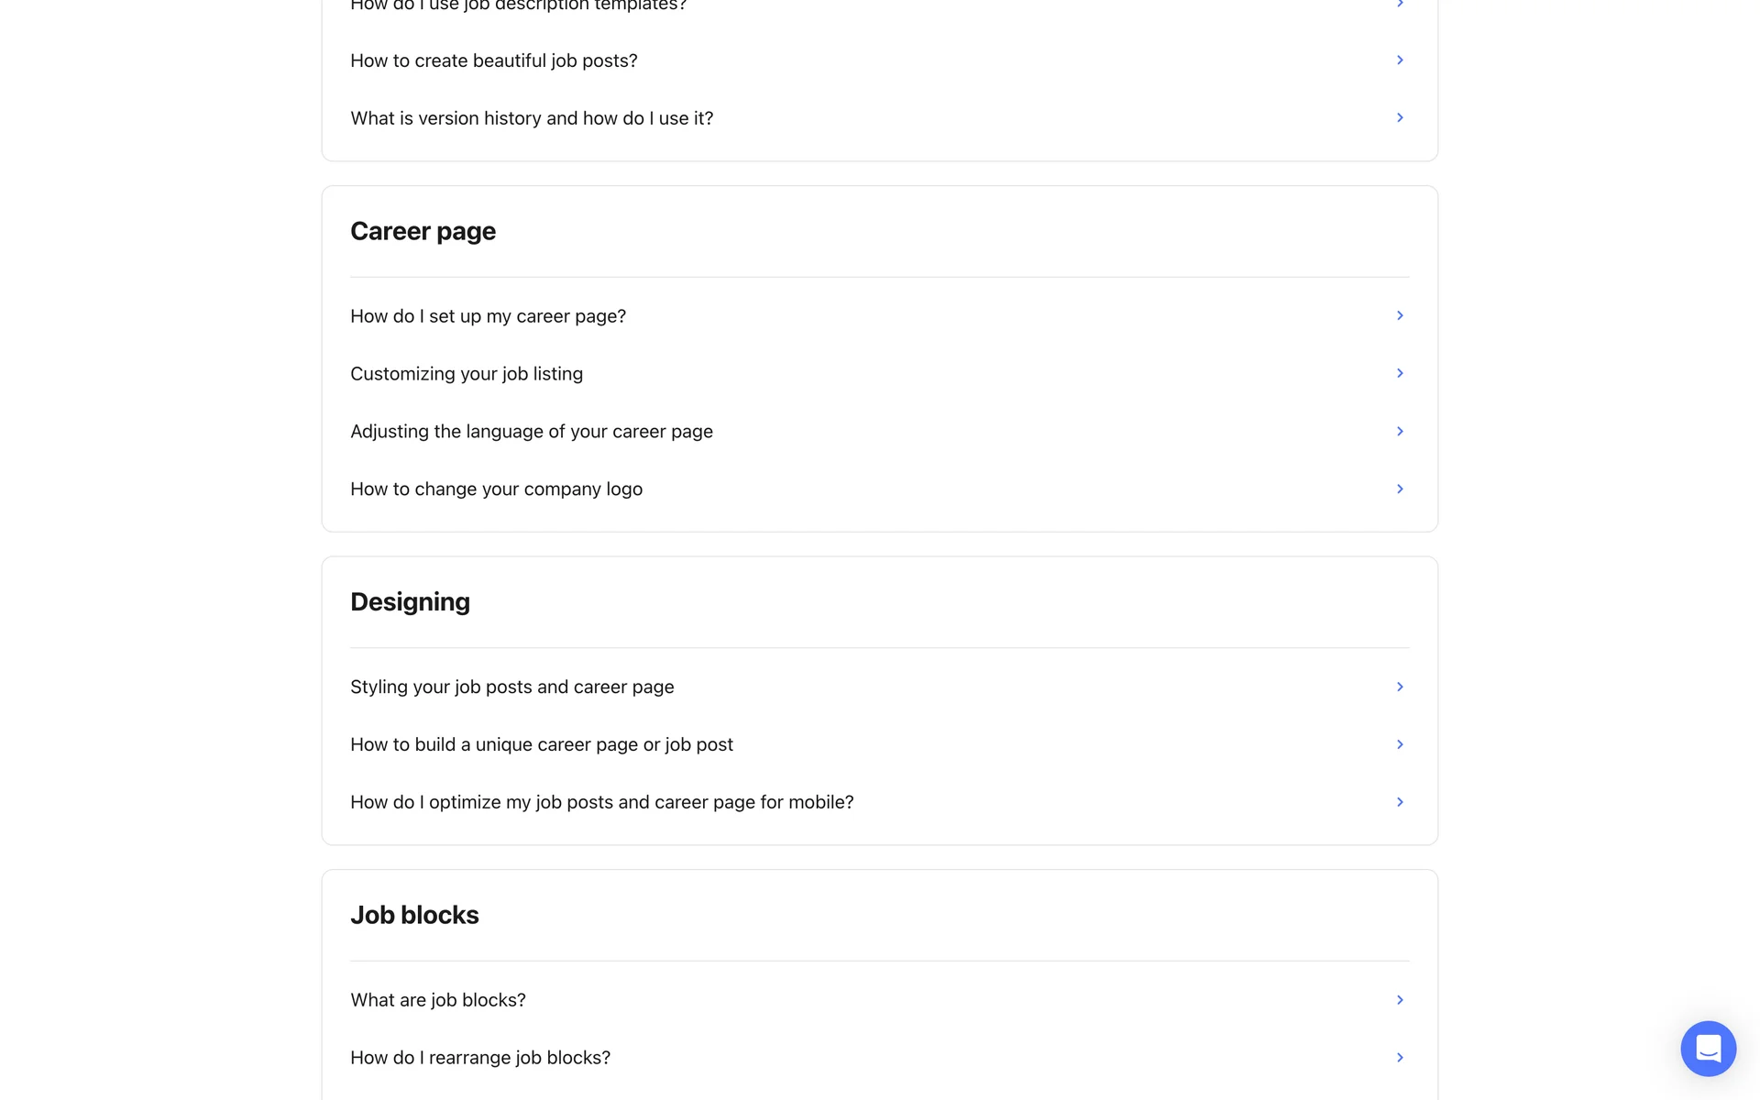Select the 'Designing' section heading
Viewport: 1760px width, 1100px height.
pyautogui.click(x=410, y=602)
